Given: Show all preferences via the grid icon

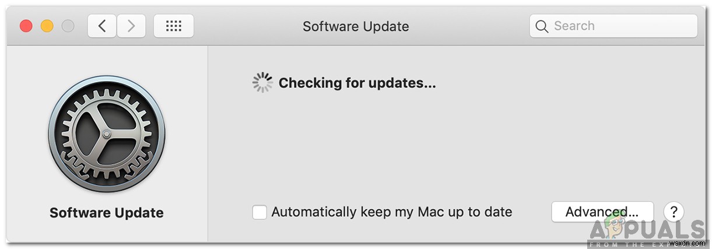Looking at the screenshot, I should click(x=174, y=26).
